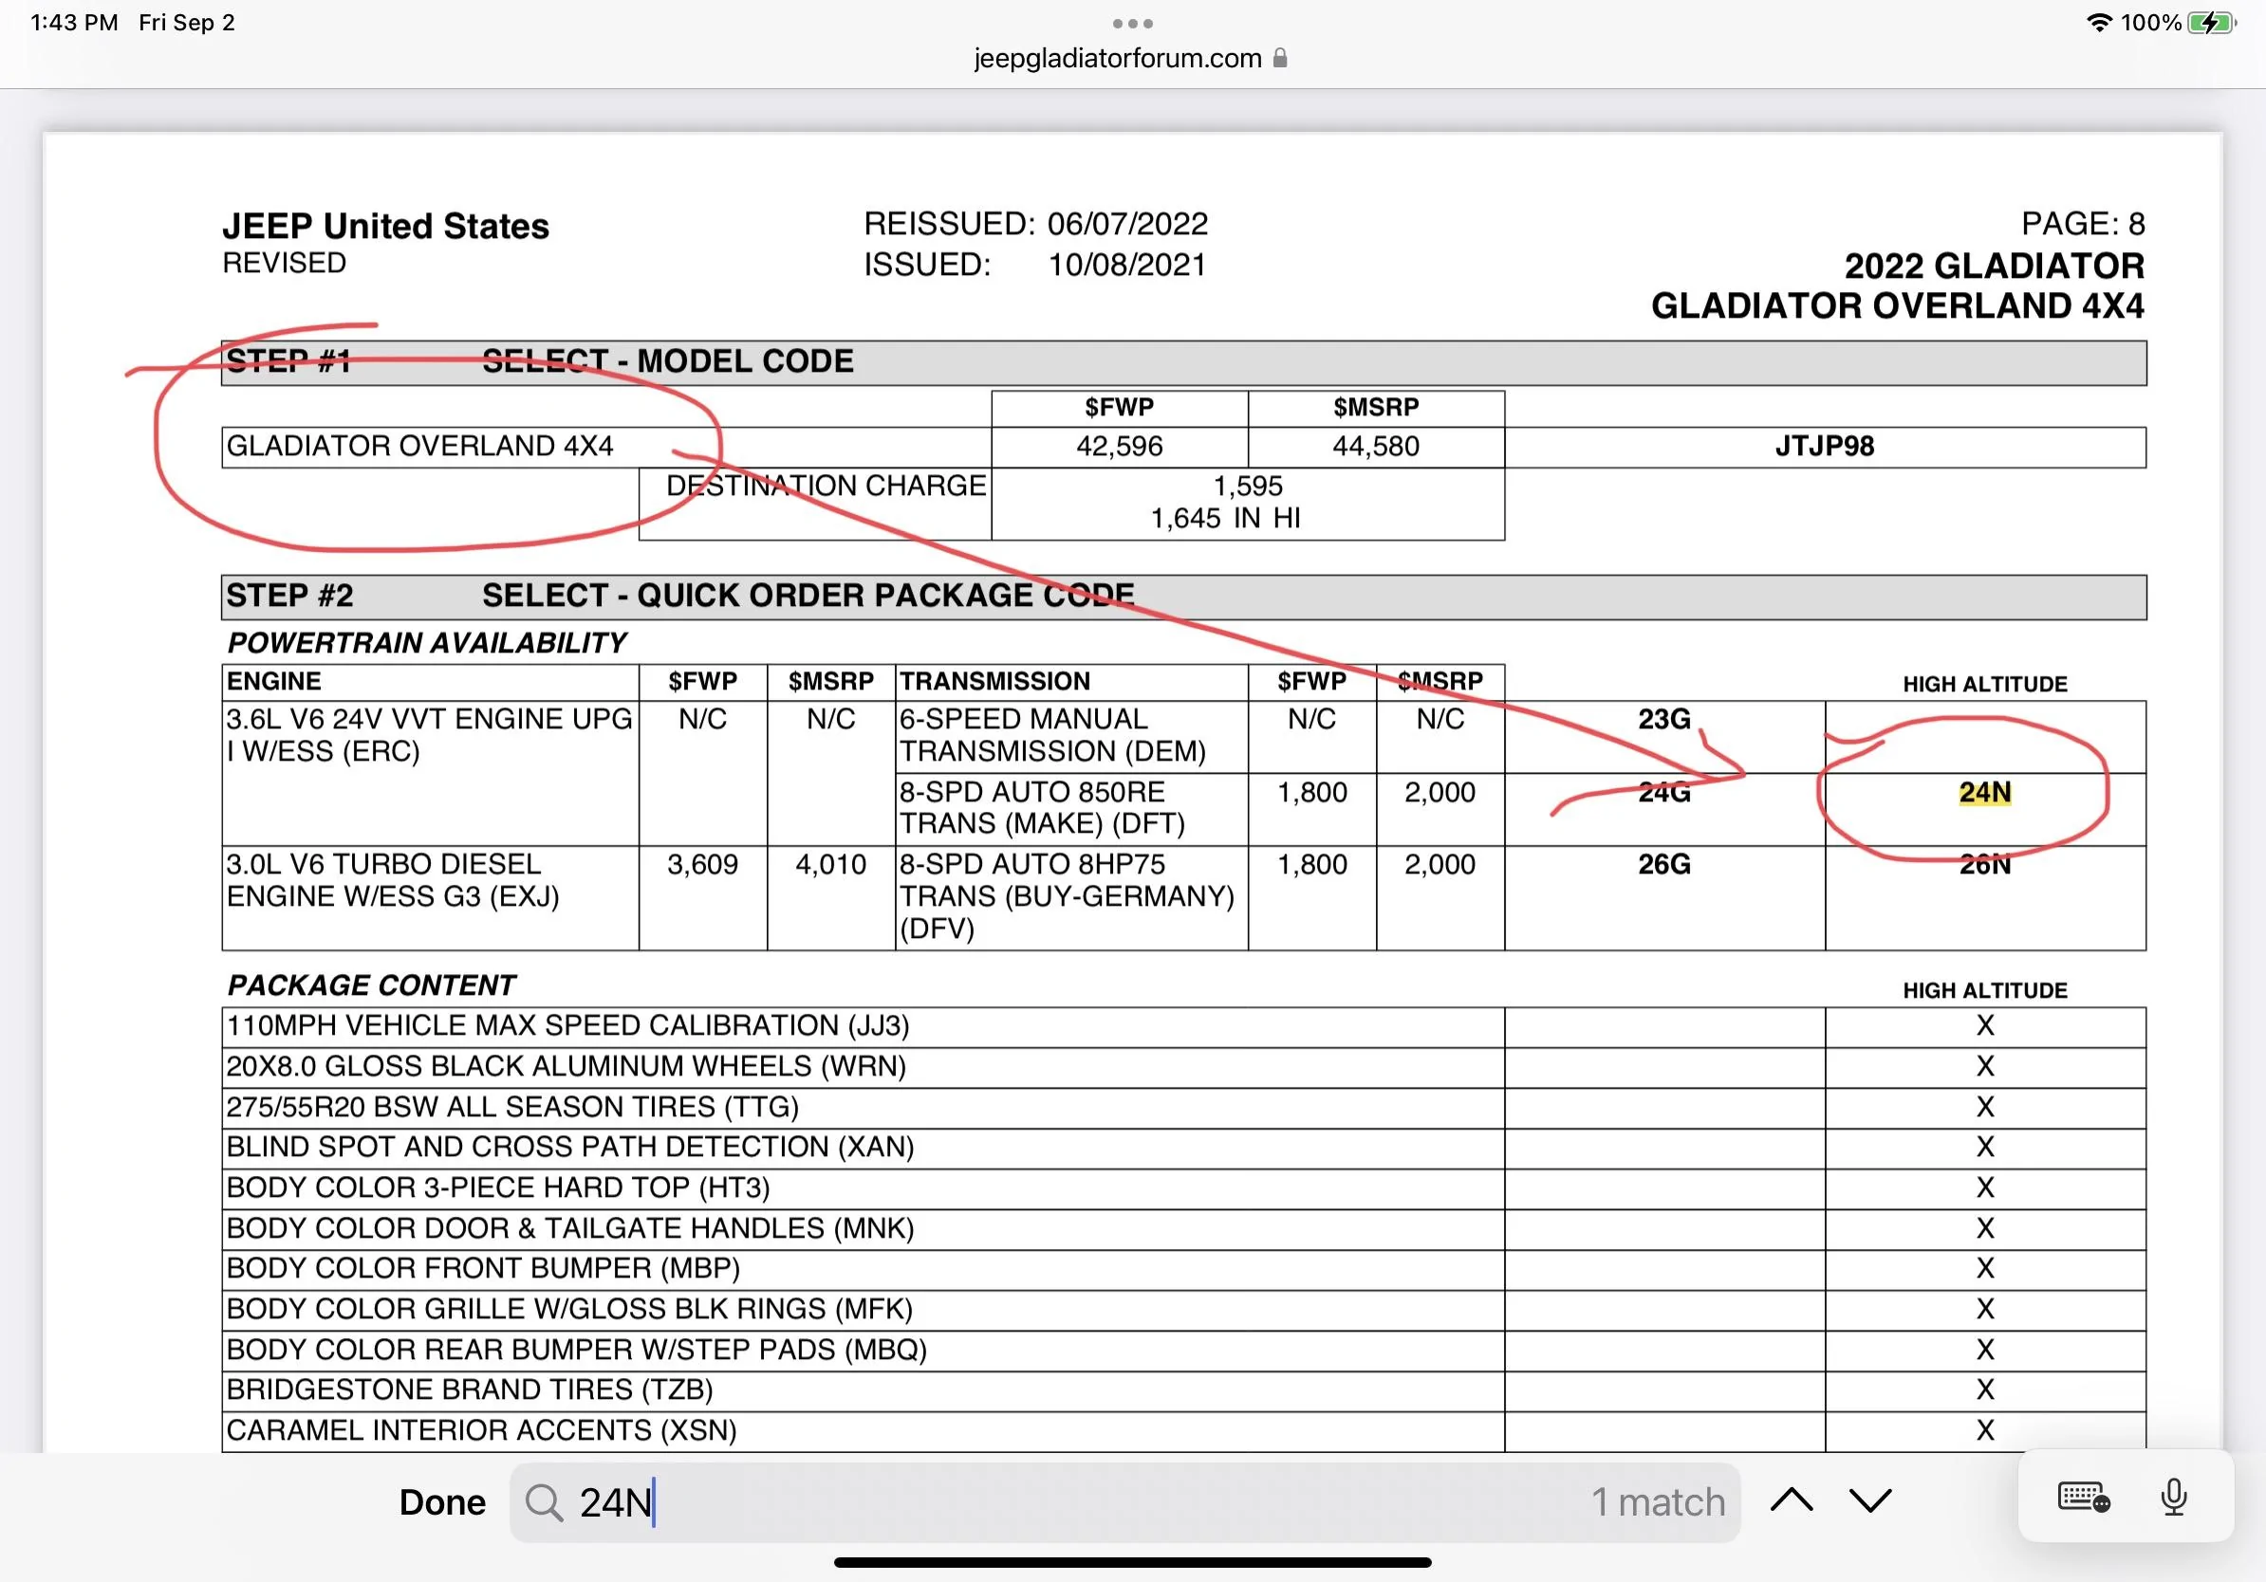
Task: Click the search magnifier icon in find bar
Action: 544,1502
